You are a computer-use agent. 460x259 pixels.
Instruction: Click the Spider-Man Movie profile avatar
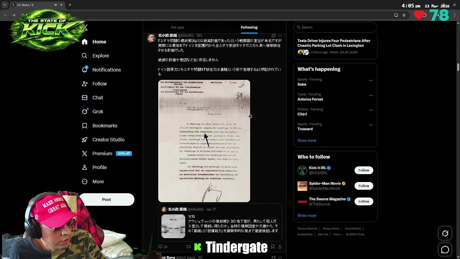pos(302,186)
